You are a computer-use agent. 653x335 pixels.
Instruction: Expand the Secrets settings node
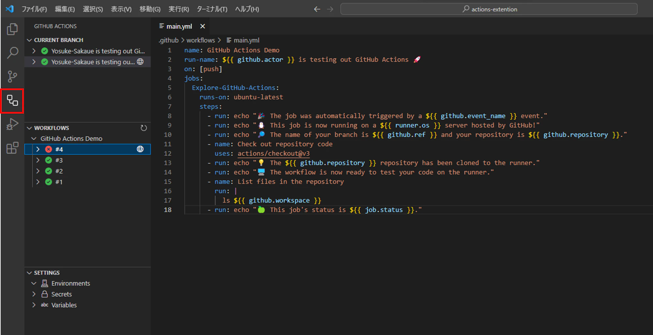pos(34,294)
